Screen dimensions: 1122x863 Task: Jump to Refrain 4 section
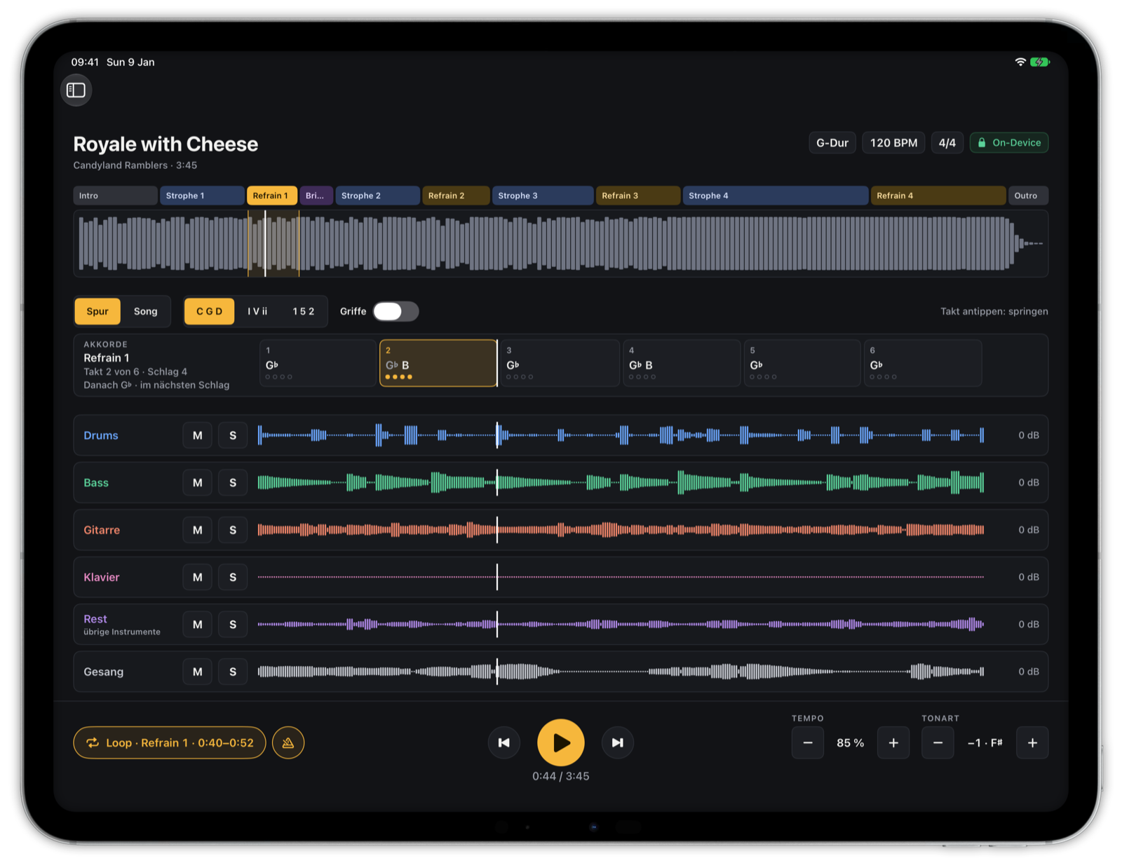[x=938, y=196]
